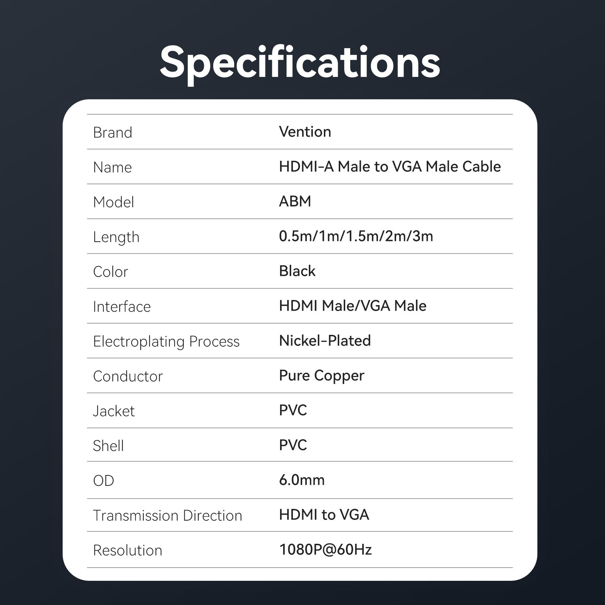The image size is (605, 605).
Task: Click the HDMI-A Male to VGA Male Cable text
Action: [390, 167]
